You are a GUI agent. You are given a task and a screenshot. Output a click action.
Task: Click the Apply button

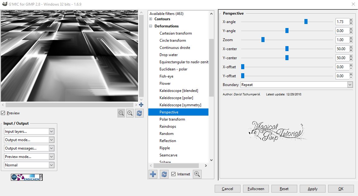(312, 189)
